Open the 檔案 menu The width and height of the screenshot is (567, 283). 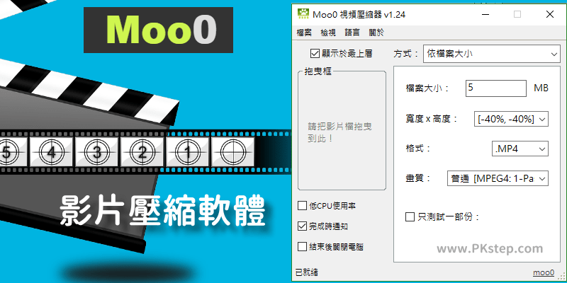[x=304, y=33]
